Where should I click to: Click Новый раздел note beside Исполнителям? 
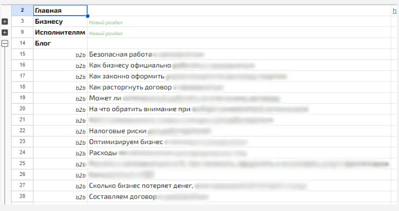(106, 33)
